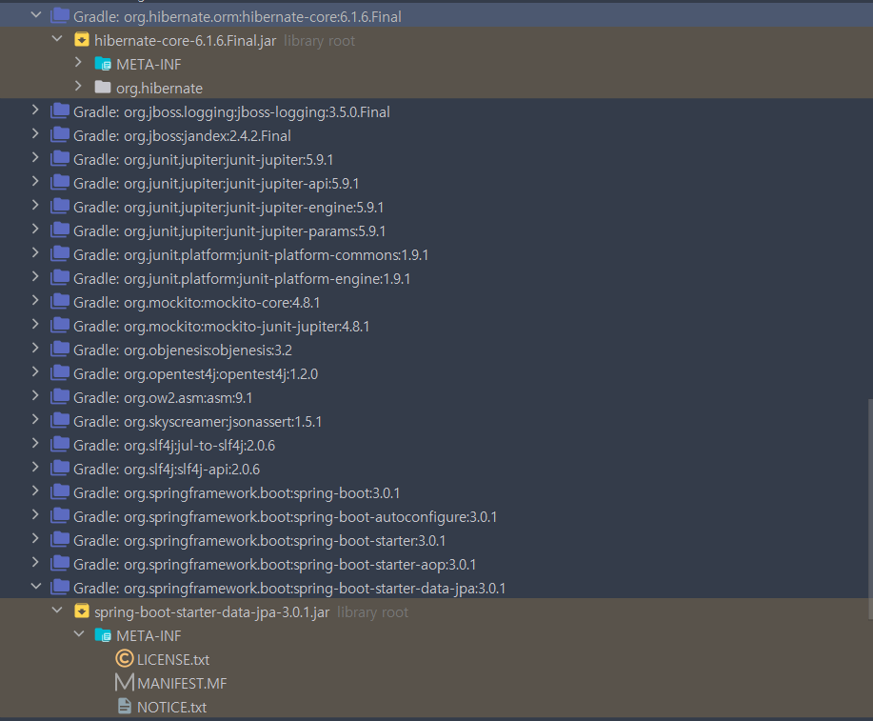
Task: Expand jboss-logging:3.5.0.Final library
Action: pos(35,110)
